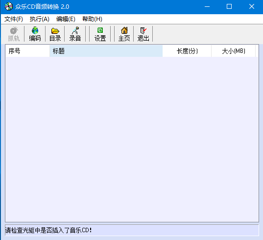The image size is (263, 240).
Task: Open the 执行(A) menu
Action: [39, 19]
